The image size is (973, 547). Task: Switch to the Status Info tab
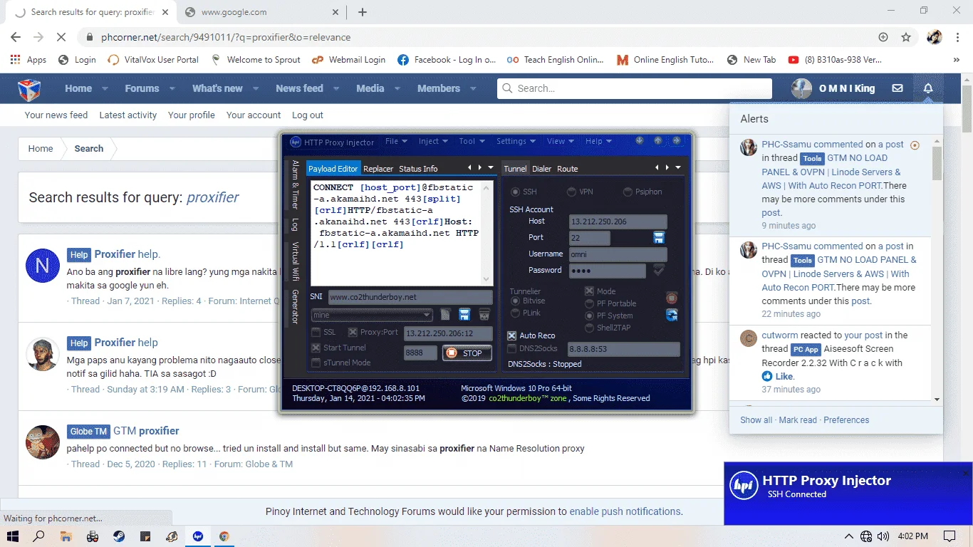[418, 169]
